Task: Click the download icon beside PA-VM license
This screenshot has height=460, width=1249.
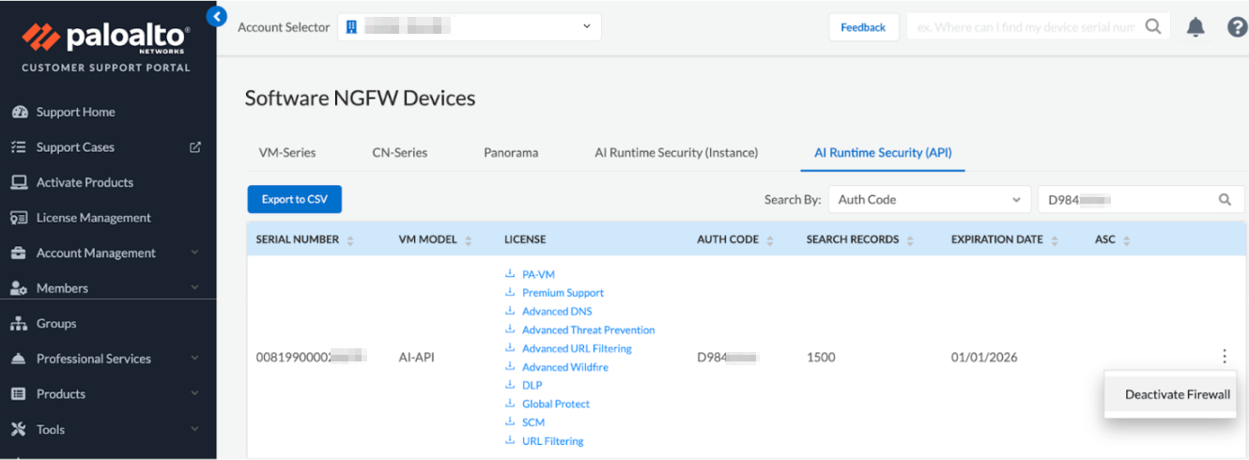Action: (x=510, y=274)
